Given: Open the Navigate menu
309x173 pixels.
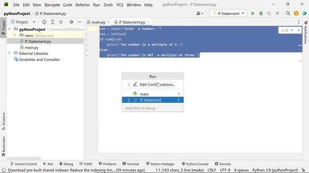Looking at the screenshot, I should 52,4.
